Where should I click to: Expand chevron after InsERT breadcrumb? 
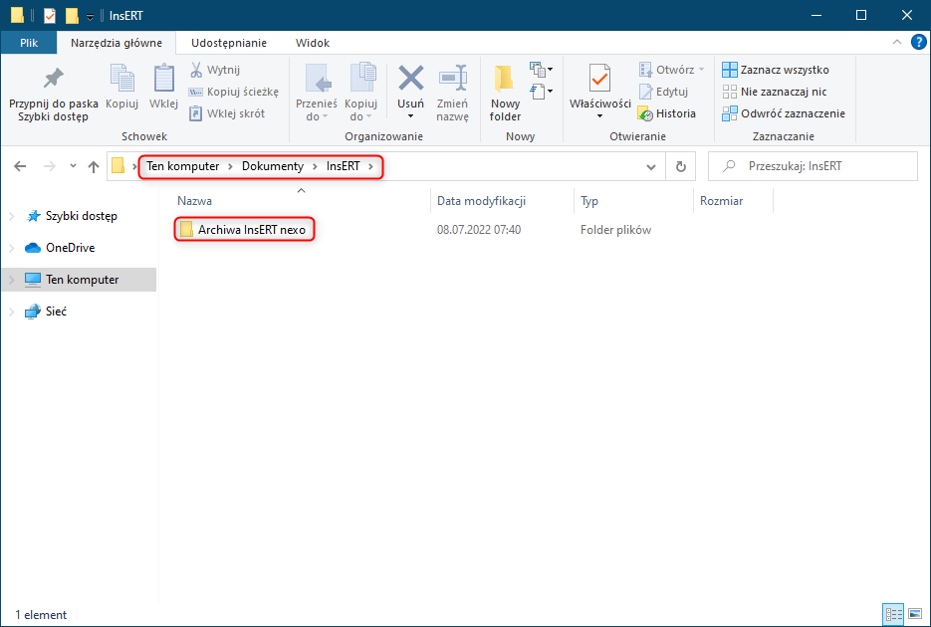click(371, 166)
